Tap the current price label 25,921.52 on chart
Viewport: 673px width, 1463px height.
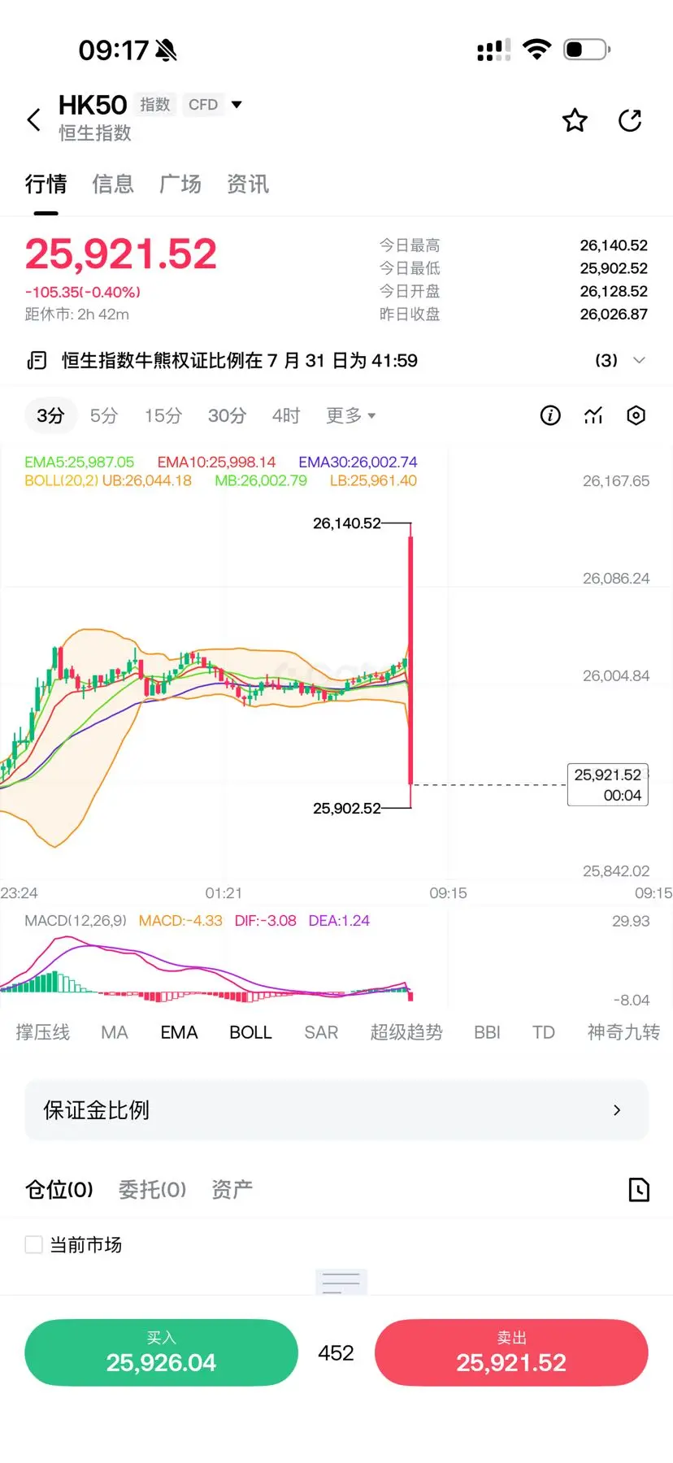(608, 784)
